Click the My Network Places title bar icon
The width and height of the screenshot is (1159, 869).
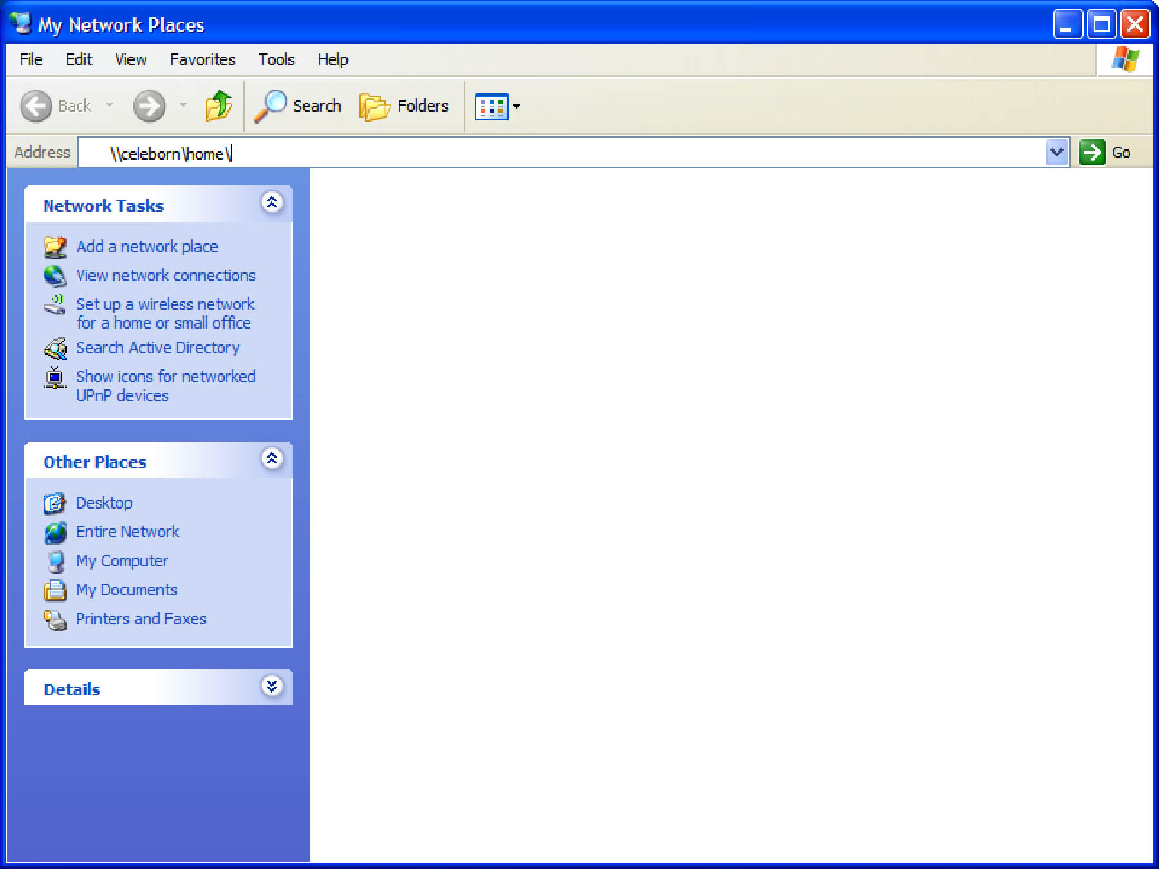point(21,23)
